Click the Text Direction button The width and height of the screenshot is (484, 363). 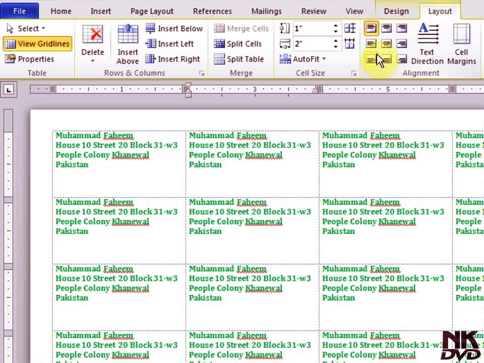[x=428, y=43]
